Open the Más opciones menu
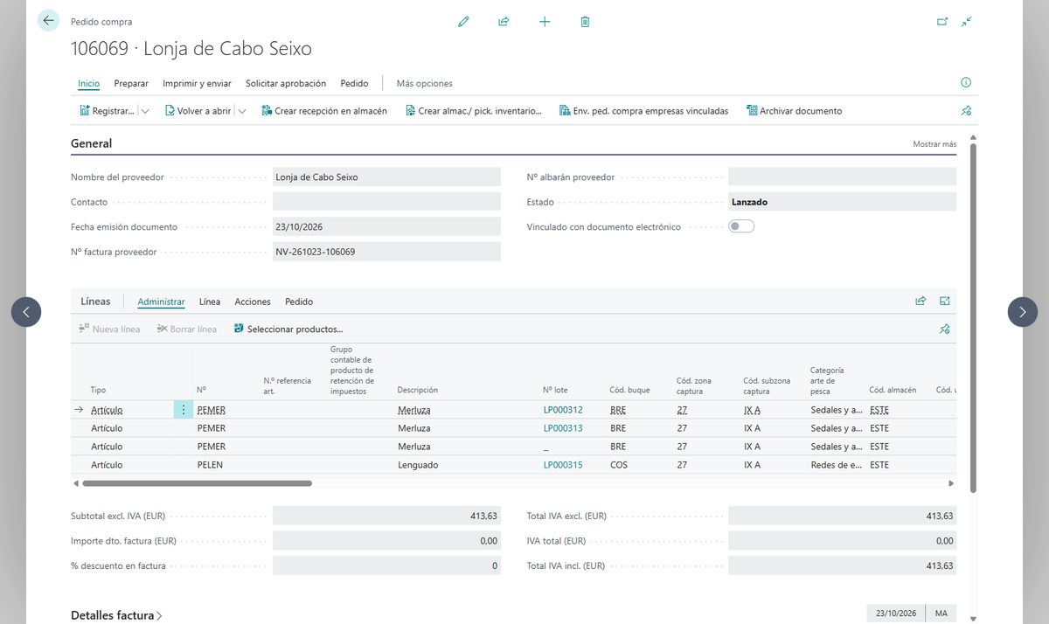The width and height of the screenshot is (1049, 624). (425, 83)
